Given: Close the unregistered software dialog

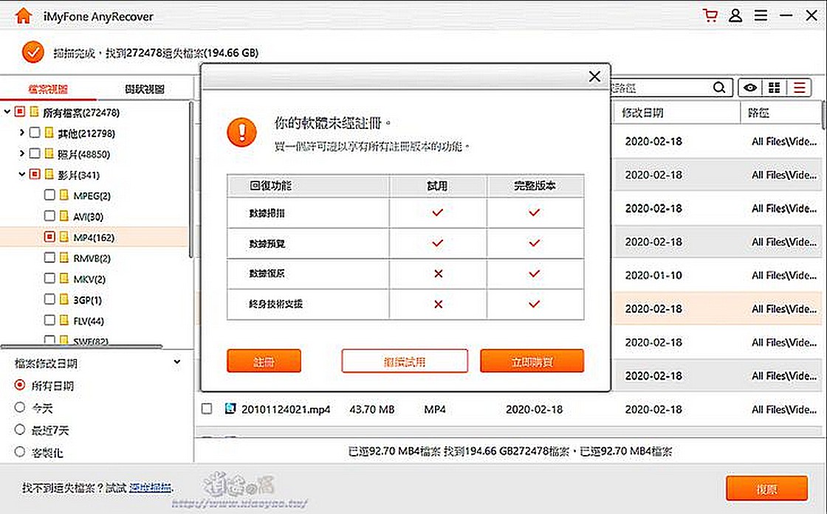Looking at the screenshot, I should pyautogui.click(x=594, y=77).
